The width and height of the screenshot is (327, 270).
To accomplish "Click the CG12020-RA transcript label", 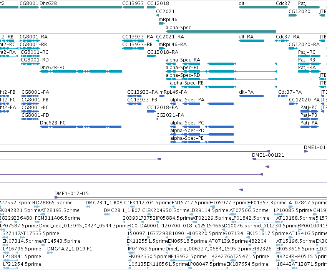I will pos(304,45).
